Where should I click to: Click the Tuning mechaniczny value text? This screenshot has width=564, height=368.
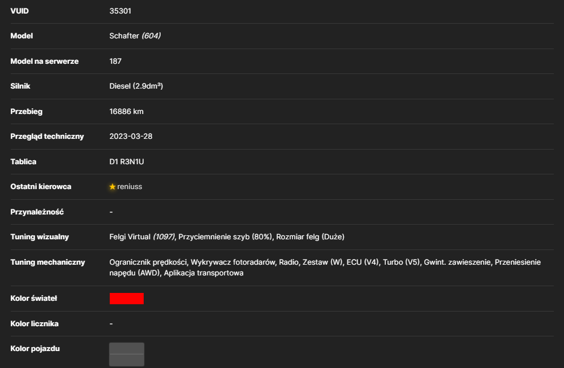click(x=325, y=268)
